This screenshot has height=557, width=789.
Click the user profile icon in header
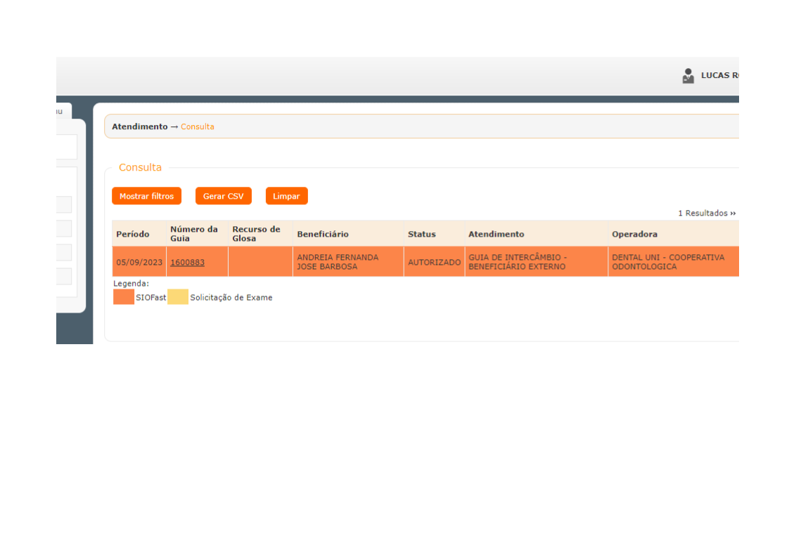(688, 76)
